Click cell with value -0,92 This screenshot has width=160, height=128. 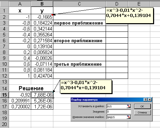coord(20,95)
